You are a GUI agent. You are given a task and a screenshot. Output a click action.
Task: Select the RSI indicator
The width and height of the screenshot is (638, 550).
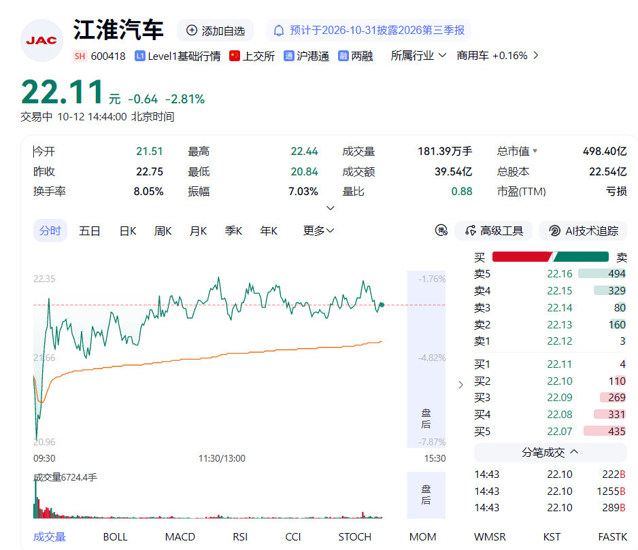[240, 537]
